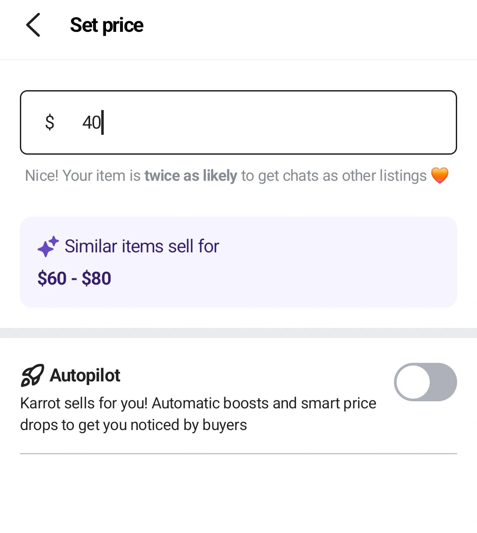This screenshot has height=533, width=477.
Task: Click the Autopilot rocket icon
Action: pos(32,375)
